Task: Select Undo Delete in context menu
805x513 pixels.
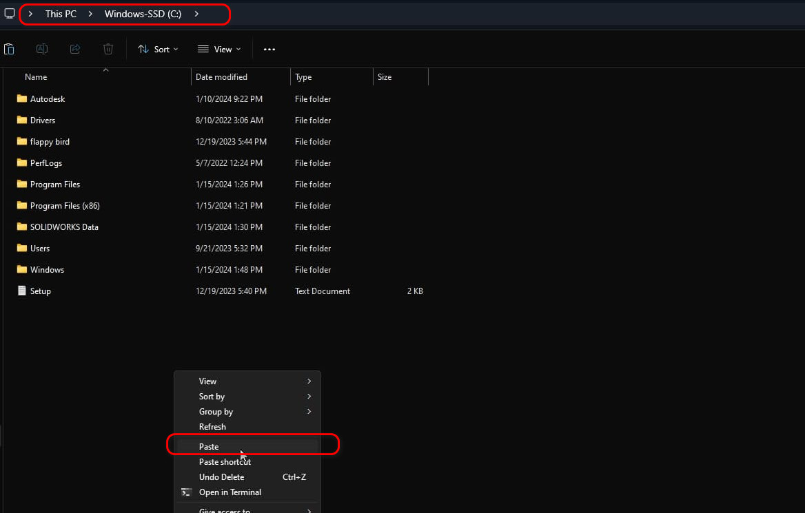Action: (247, 477)
